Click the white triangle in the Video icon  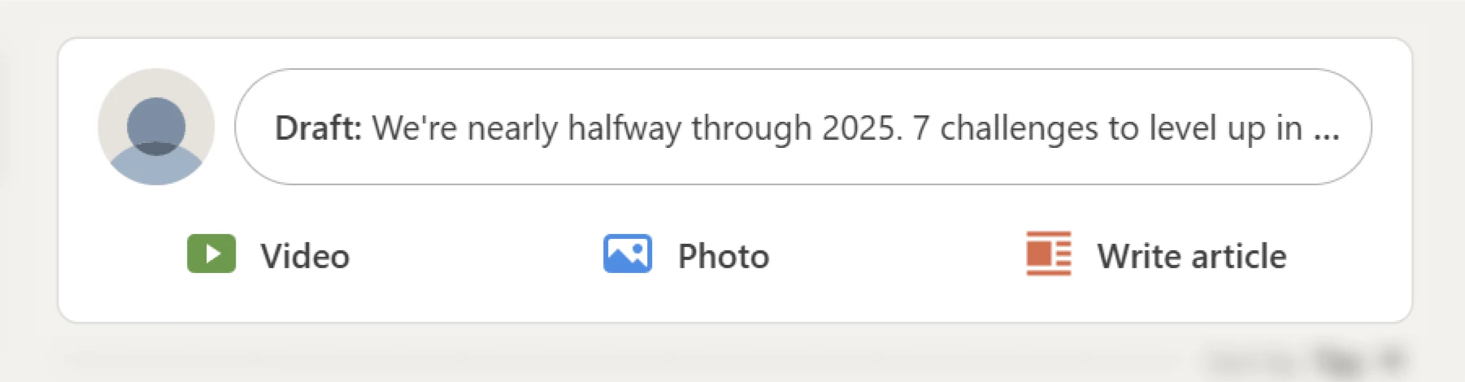tap(212, 254)
